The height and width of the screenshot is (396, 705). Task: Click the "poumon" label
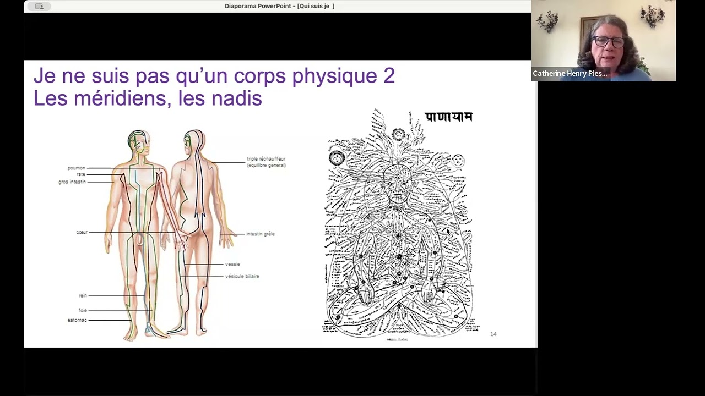tap(77, 168)
